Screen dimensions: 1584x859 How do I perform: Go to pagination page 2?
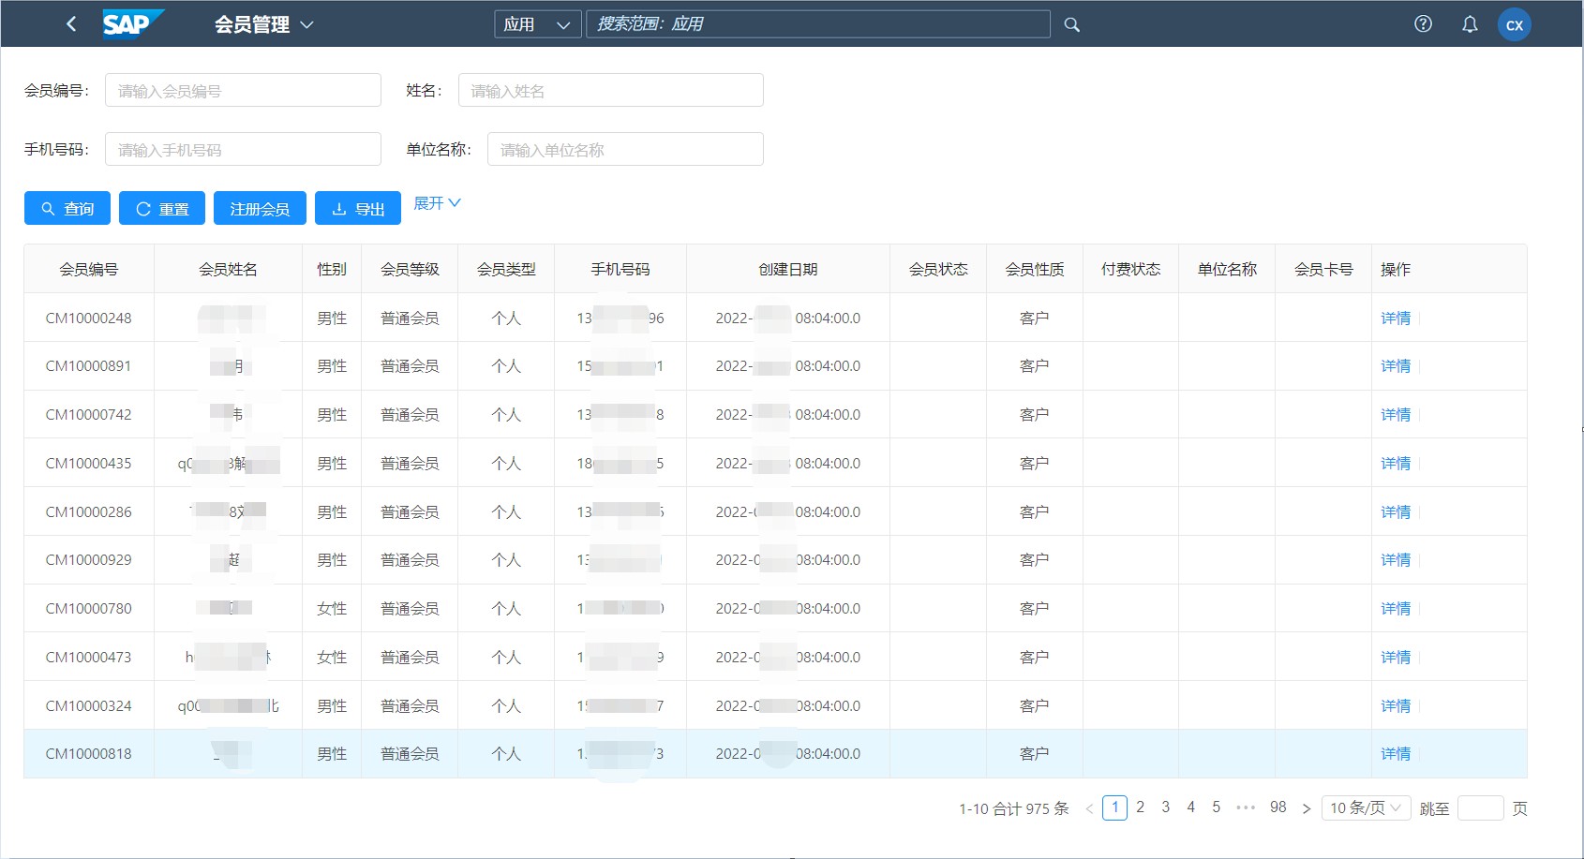[x=1140, y=807]
